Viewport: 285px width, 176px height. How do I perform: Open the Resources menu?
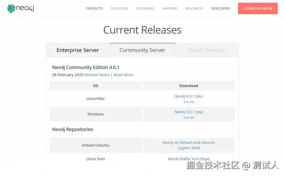click(194, 9)
